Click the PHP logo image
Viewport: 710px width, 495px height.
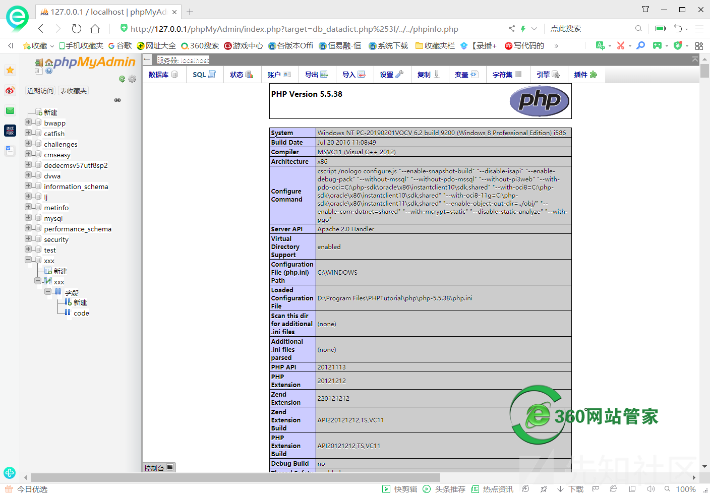click(x=540, y=101)
